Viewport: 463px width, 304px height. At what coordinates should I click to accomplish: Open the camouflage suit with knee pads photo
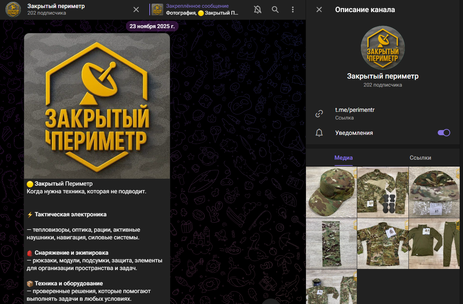pyautogui.click(x=383, y=192)
